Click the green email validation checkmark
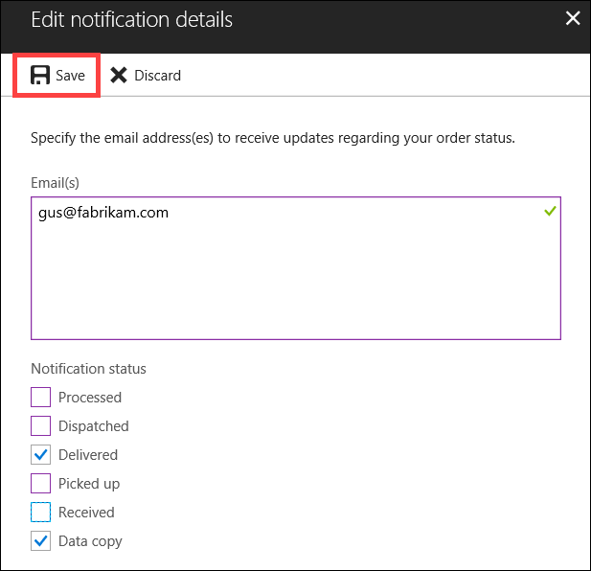The height and width of the screenshot is (571, 591). [550, 210]
